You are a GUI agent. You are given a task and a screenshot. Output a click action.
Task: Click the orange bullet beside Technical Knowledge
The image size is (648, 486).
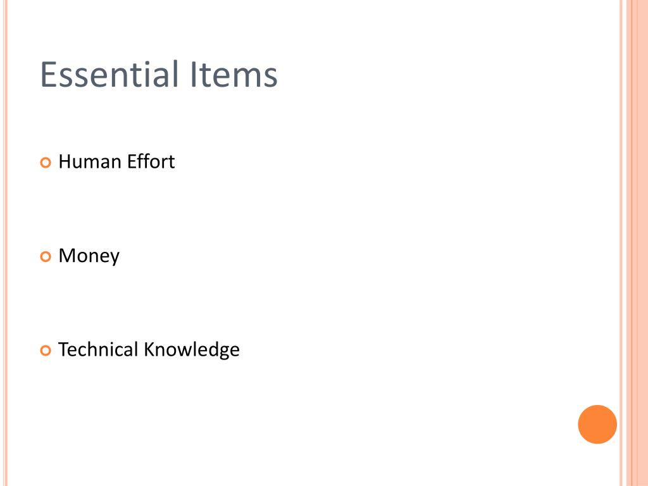coord(46,351)
